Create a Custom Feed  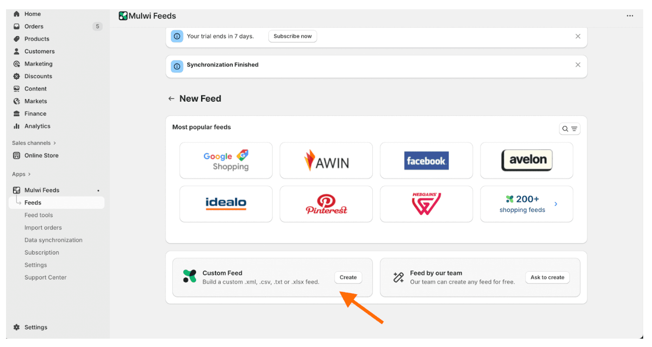tap(348, 277)
